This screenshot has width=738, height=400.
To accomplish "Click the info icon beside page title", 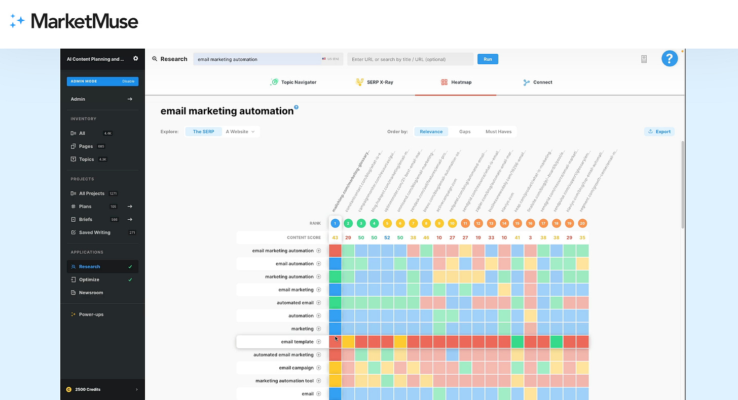I will point(297,107).
